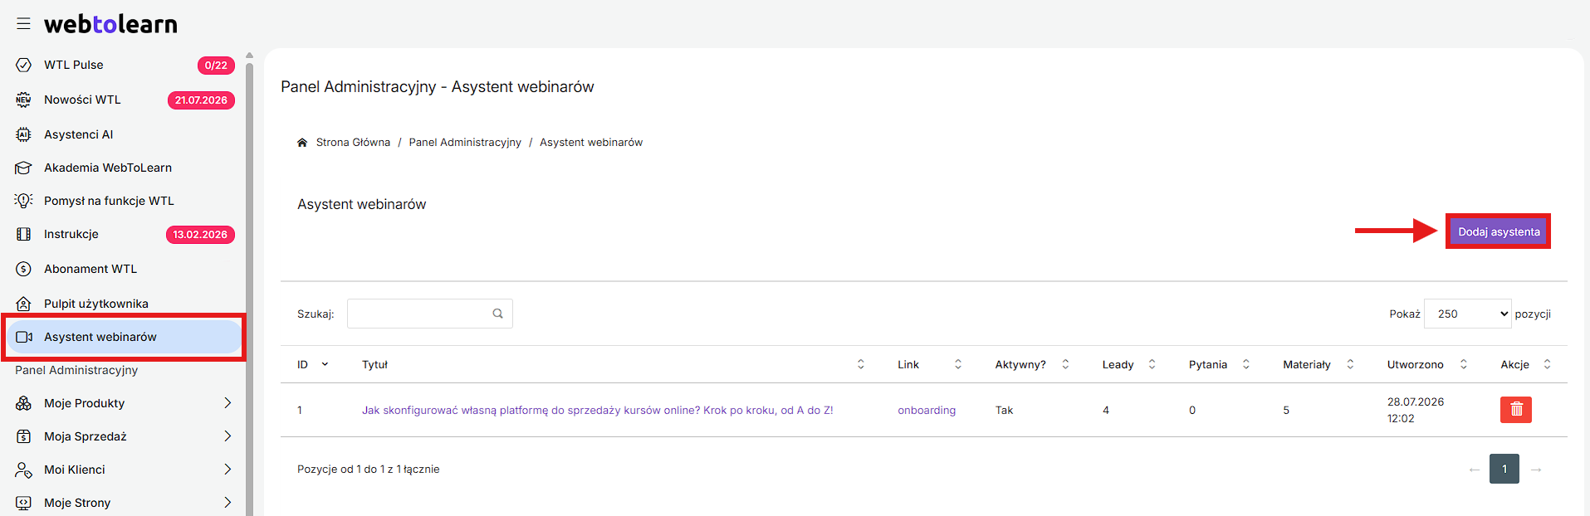Sort table by Leady column arrows
The image size is (1590, 516).
click(x=1152, y=364)
